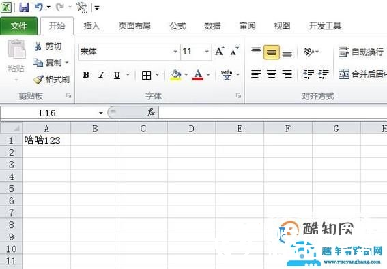Toggle center text horizontally
Screen dimensions: 387x269
[x=272, y=74]
